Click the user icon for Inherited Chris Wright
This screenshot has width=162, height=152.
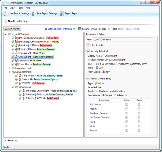[24, 91]
